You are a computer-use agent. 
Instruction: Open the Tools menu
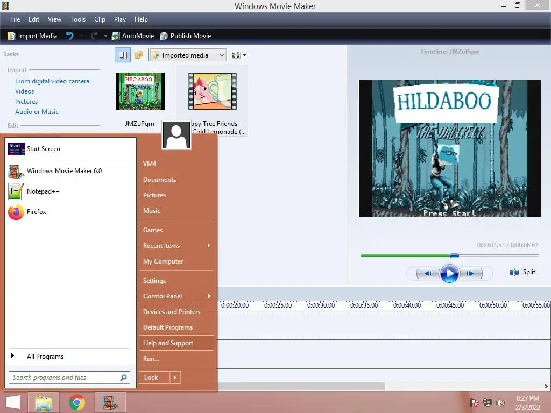(77, 19)
